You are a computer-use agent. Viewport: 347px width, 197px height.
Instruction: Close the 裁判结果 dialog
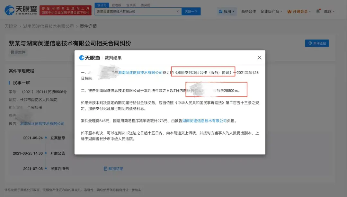259,58
